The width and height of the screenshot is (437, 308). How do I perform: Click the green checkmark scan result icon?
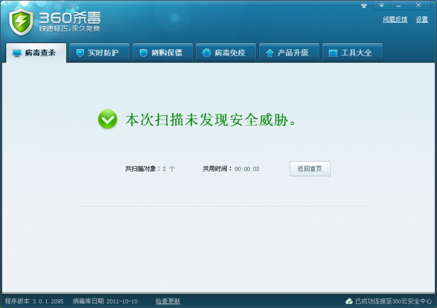tap(107, 119)
